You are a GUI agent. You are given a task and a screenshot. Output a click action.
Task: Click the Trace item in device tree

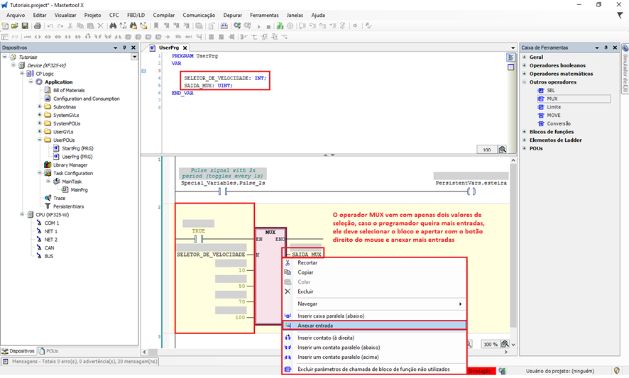[59, 198]
